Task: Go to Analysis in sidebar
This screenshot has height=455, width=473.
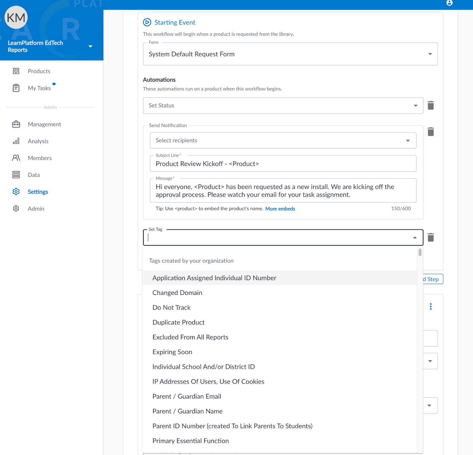Action: click(x=38, y=141)
